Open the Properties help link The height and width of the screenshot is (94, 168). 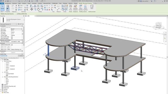pyautogui.click(x=4, y=56)
